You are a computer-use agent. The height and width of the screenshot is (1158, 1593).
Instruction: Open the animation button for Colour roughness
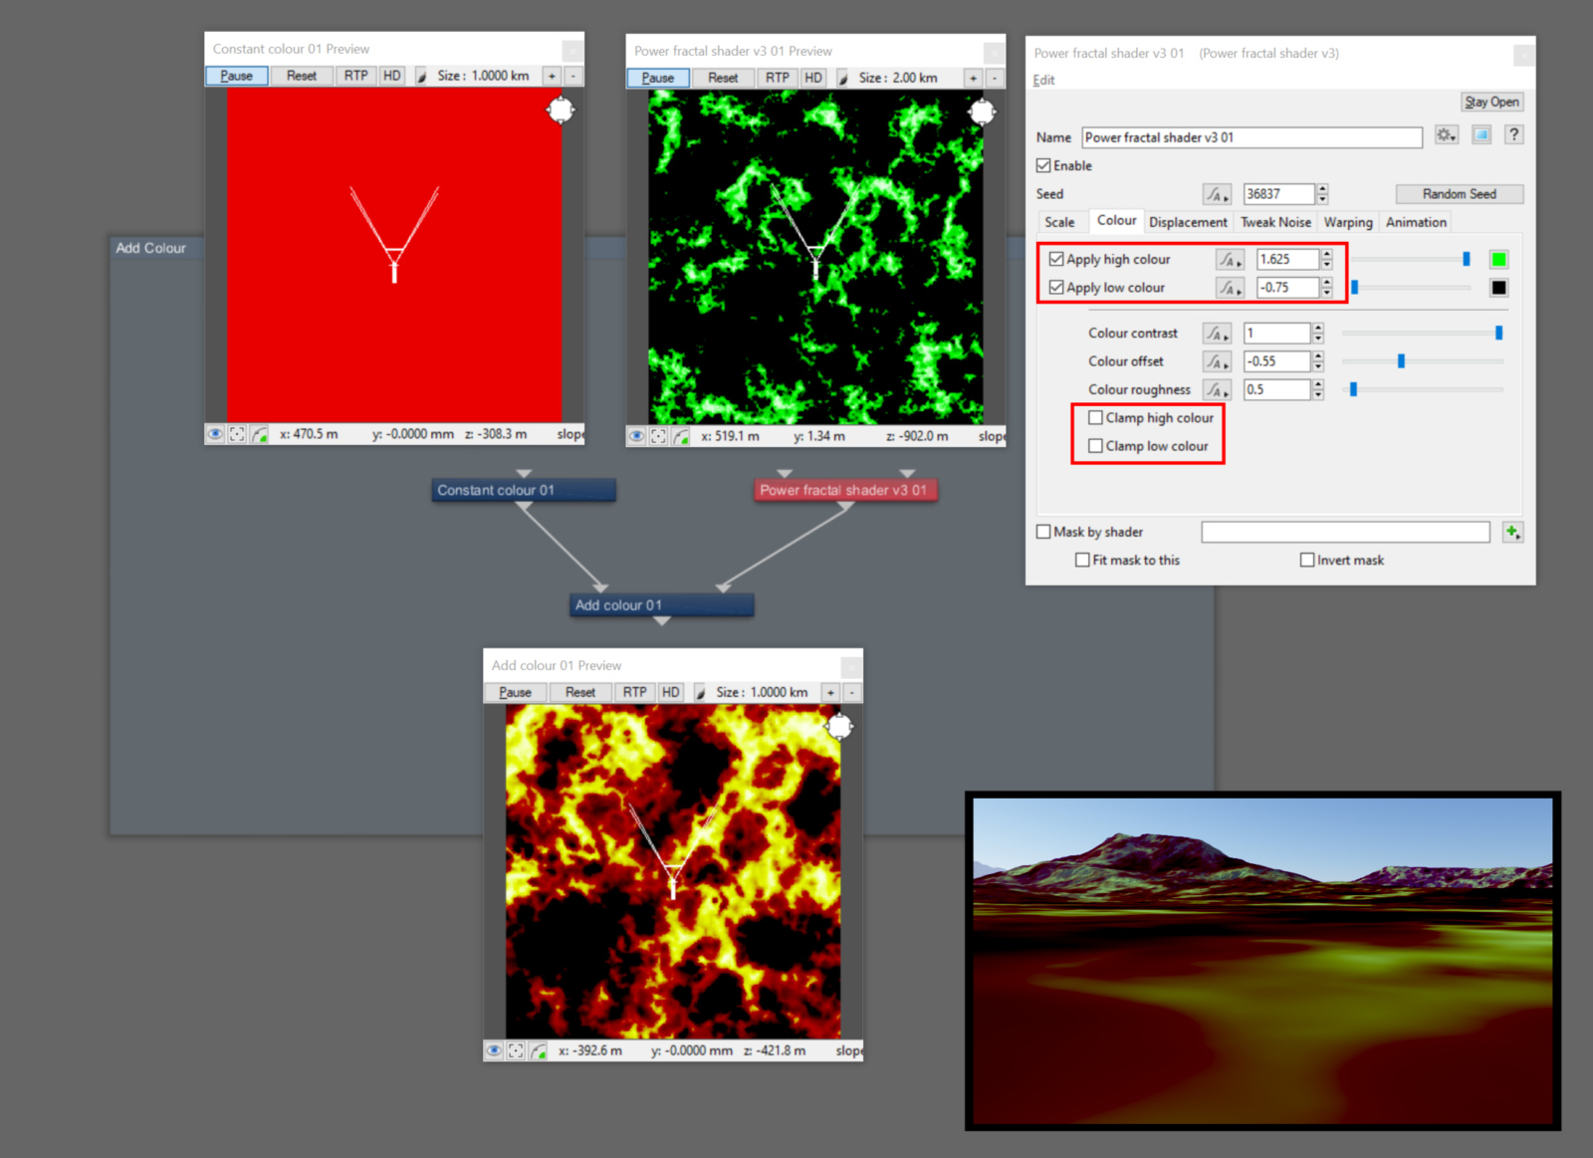click(1217, 390)
